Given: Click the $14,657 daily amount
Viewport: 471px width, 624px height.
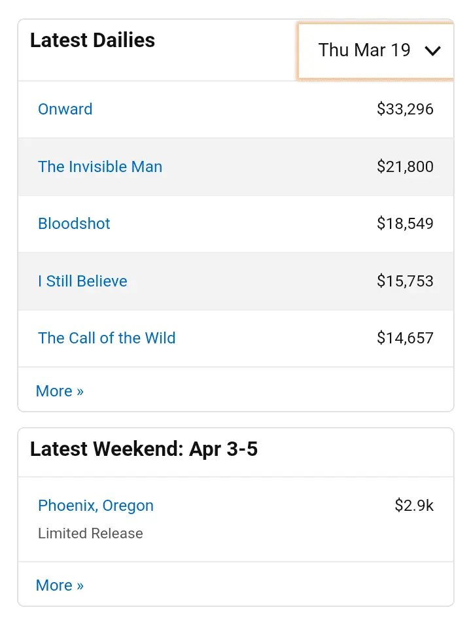Looking at the screenshot, I should [405, 338].
